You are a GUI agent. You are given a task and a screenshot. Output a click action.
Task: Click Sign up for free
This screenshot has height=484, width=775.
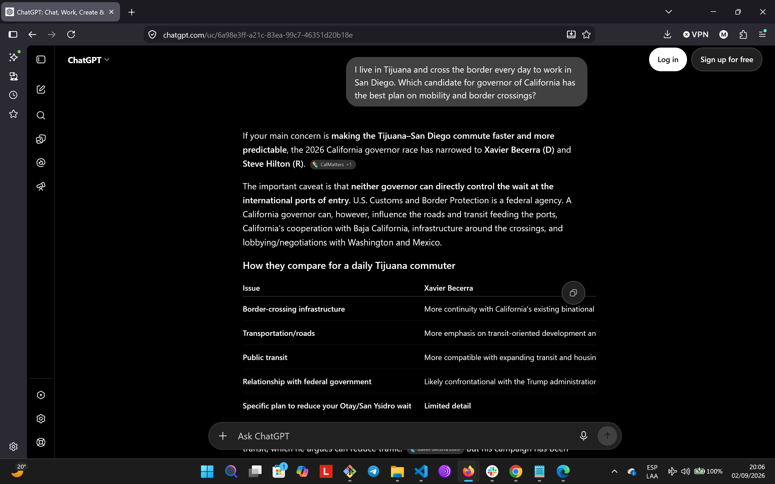click(727, 59)
